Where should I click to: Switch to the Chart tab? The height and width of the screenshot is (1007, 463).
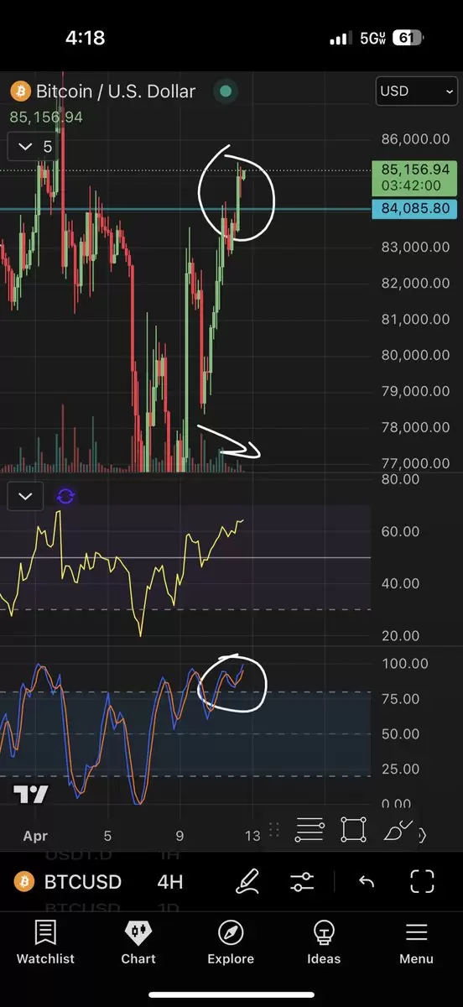click(x=138, y=942)
